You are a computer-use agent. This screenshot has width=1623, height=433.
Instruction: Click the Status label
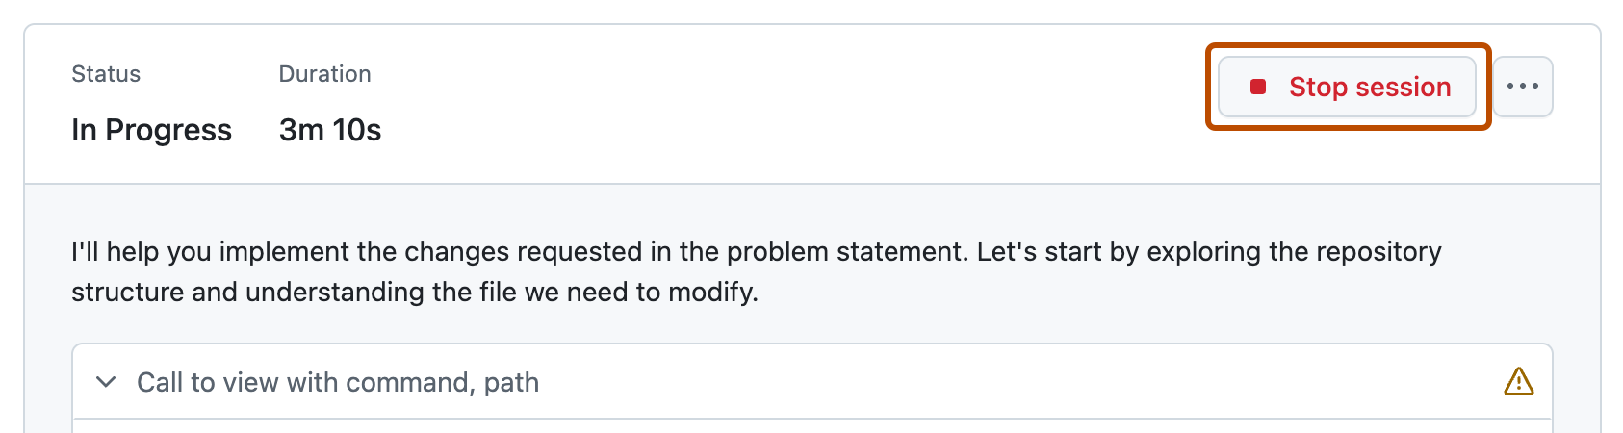point(106,74)
